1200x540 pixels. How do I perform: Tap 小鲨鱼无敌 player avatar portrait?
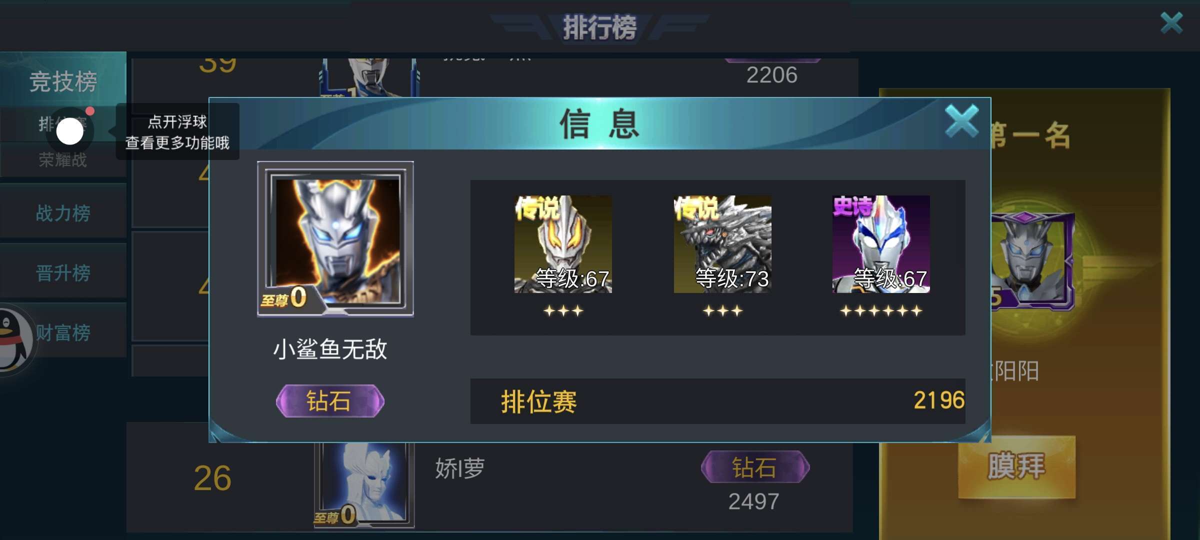335,238
